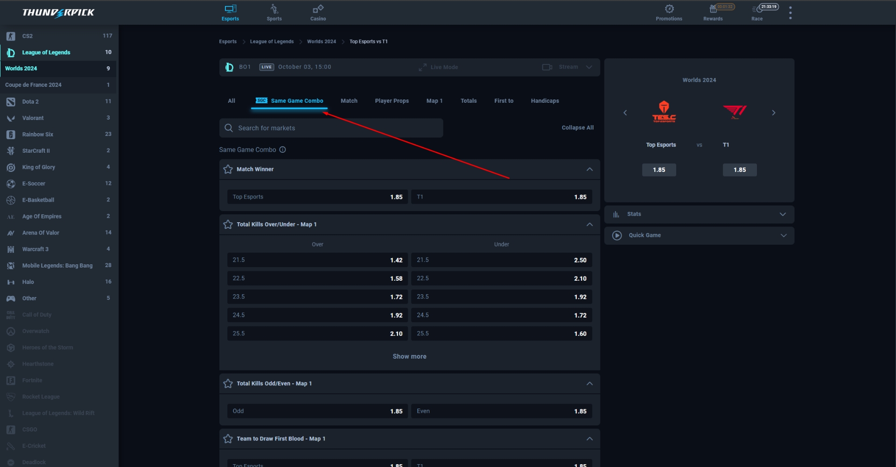Select Dota 2 in the sidebar
Viewport: 896px width, 467px height.
coord(58,101)
